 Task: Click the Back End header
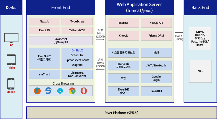coord(200,7)
